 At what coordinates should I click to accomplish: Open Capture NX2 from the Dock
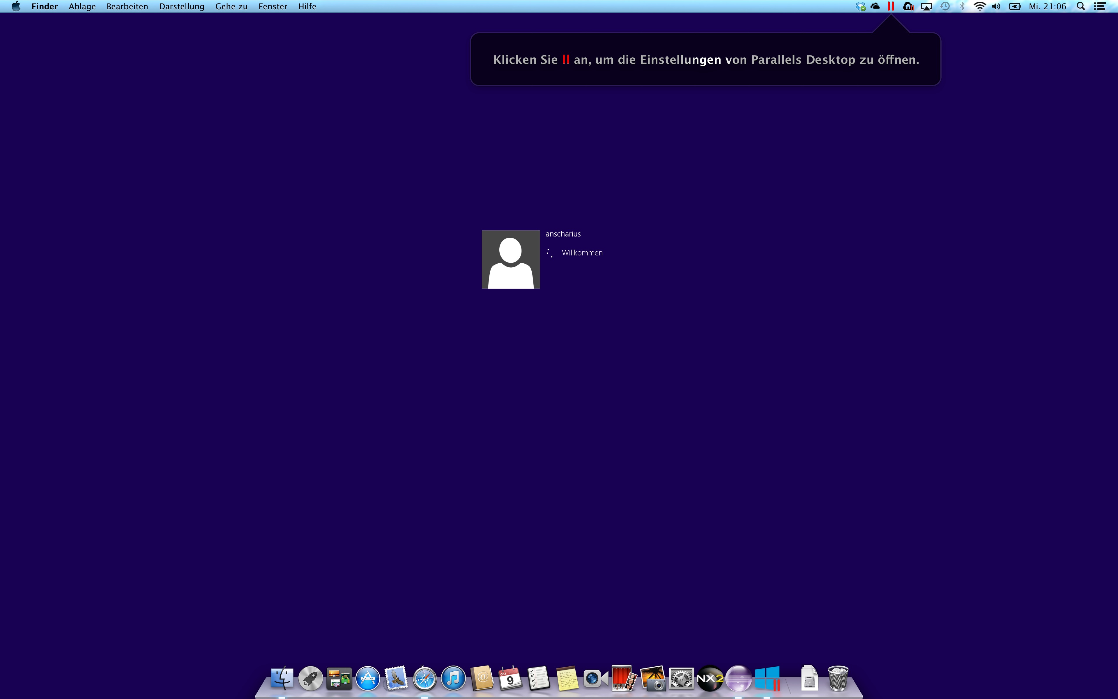[710, 679]
